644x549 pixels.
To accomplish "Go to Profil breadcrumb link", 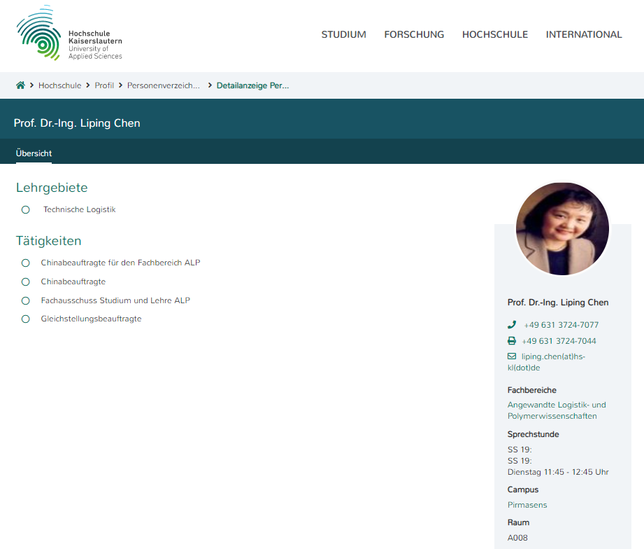I will coord(104,85).
